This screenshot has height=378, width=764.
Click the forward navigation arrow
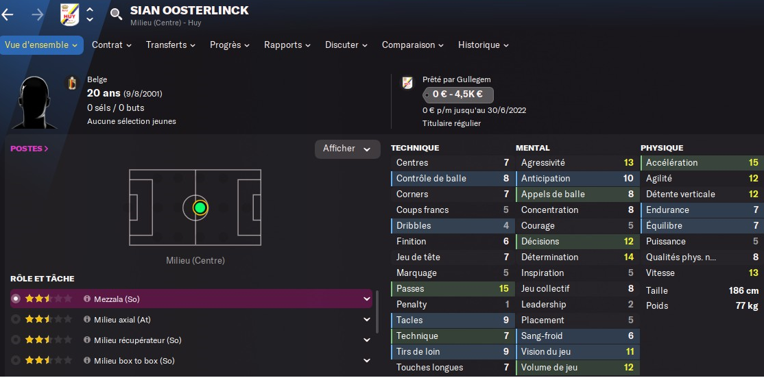tap(38, 14)
